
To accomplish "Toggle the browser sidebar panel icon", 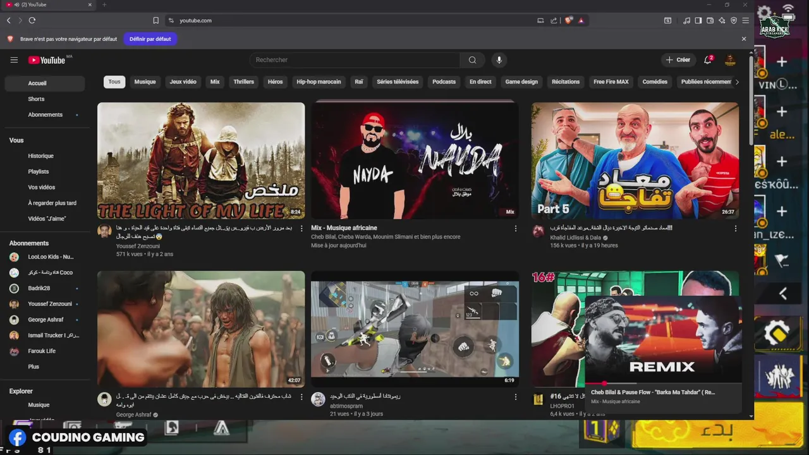I will pos(698,20).
